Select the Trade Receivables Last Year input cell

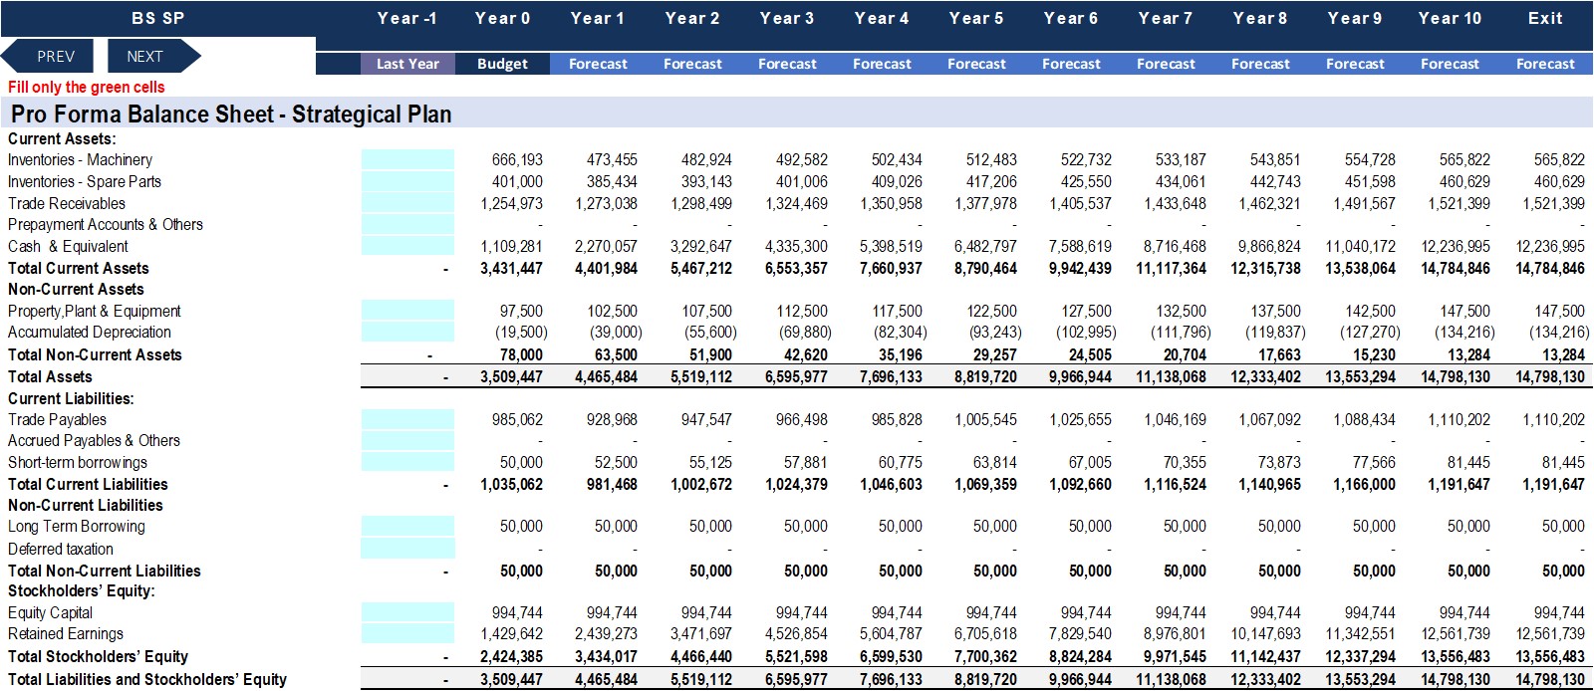click(x=407, y=204)
